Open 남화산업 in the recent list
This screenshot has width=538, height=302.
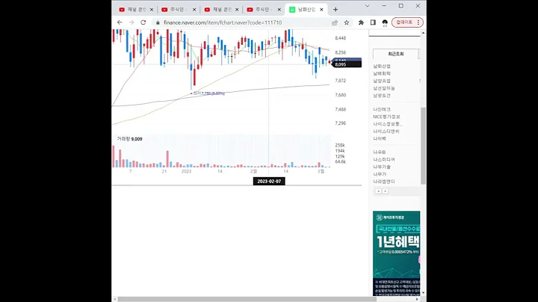[x=382, y=67]
